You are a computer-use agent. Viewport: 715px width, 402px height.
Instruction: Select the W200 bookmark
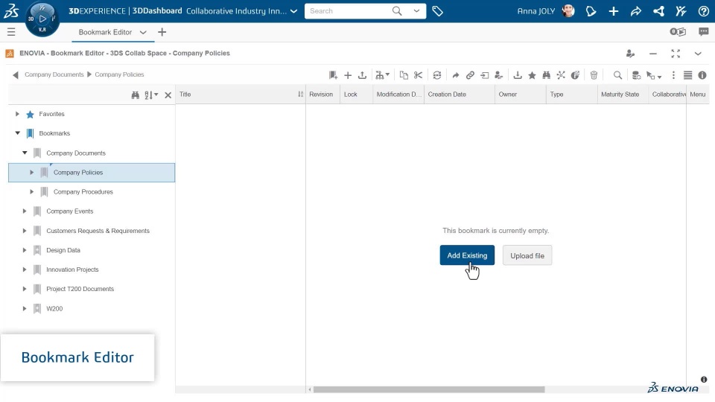click(x=54, y=308)
